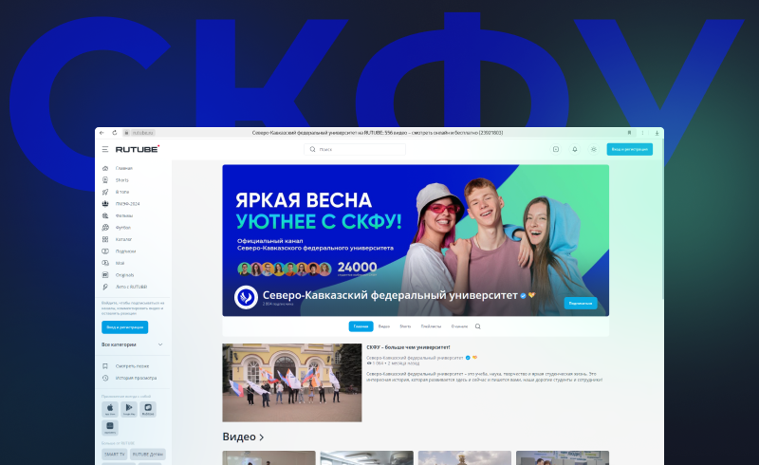
Task: Switch to the Плейлисты channel tab
Action: click(x=431, y=326)
